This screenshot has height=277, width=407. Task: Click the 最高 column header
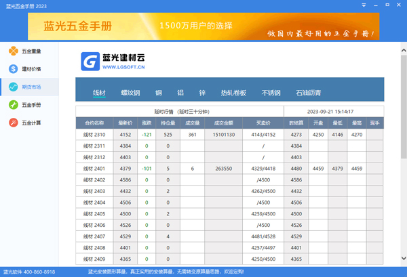[357, 123]
